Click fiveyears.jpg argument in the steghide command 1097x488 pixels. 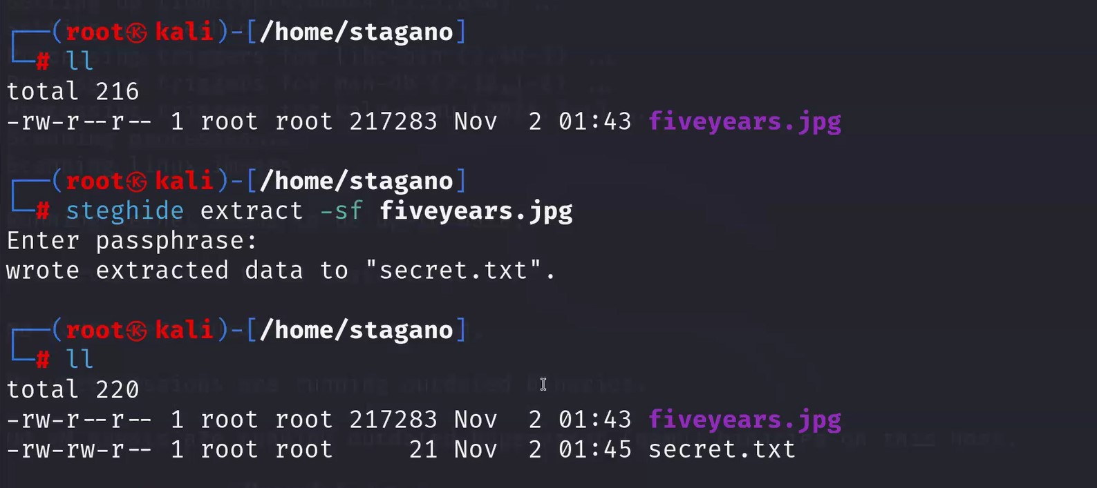coord(476,211)
